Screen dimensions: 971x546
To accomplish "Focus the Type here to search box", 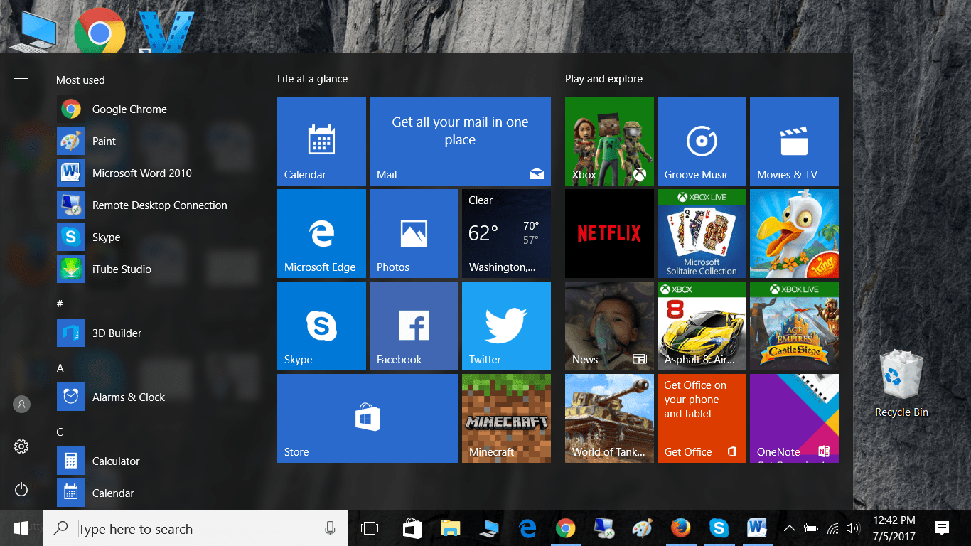I will click(x=195, y=528).
